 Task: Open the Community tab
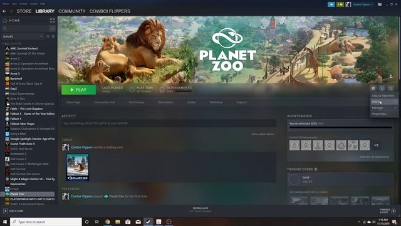[72, 11]
